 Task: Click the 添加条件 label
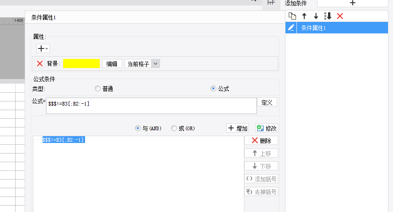(x=296, y=3)
